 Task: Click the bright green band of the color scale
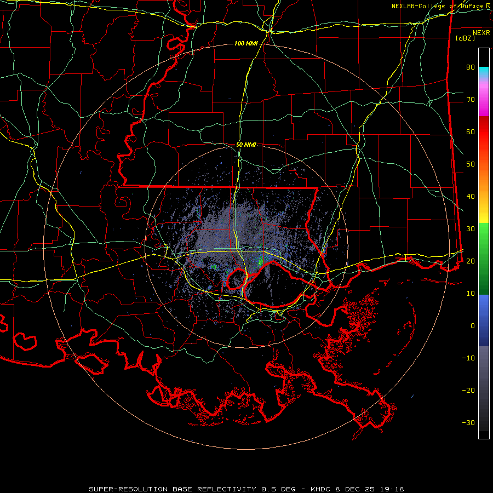pyautogui.click(x=484, y=234)
